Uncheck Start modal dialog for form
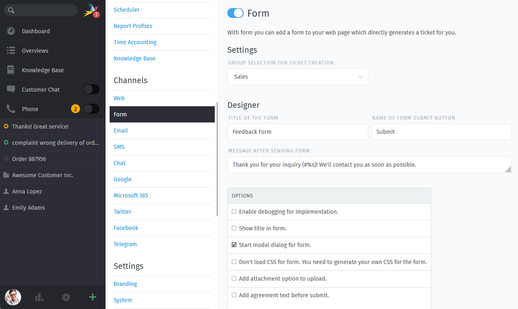 tap(234, 245)
